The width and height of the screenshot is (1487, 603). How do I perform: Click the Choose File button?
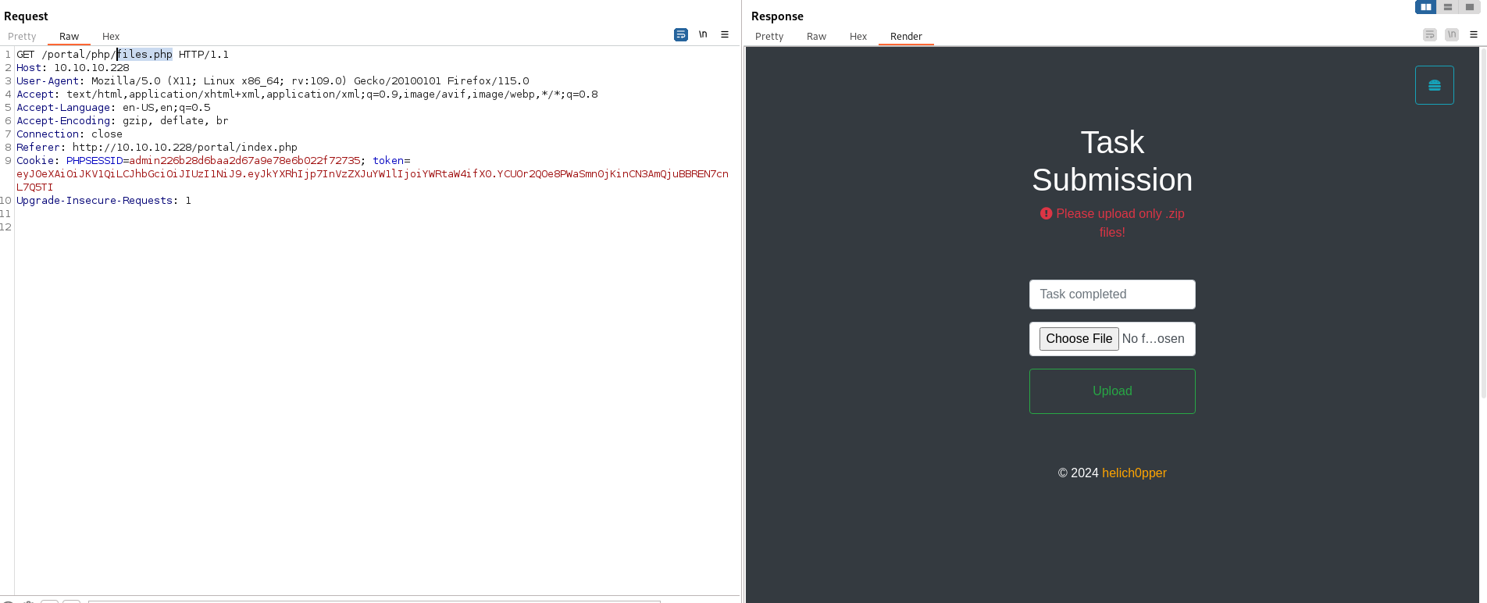pos(1079,339)
